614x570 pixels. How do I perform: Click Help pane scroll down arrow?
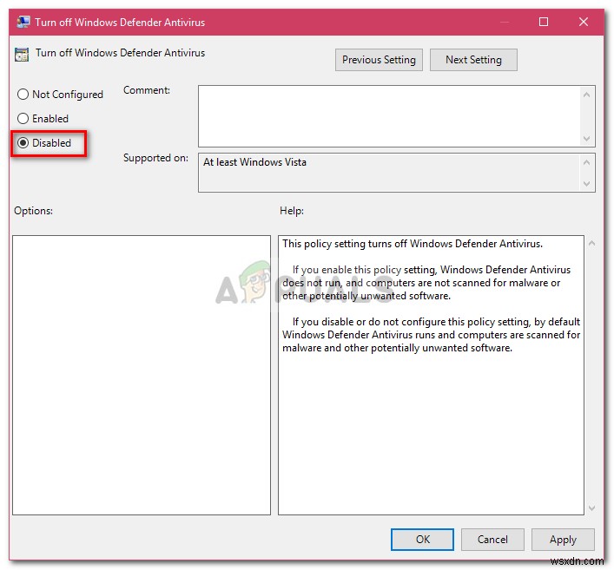tap(591, 508)
